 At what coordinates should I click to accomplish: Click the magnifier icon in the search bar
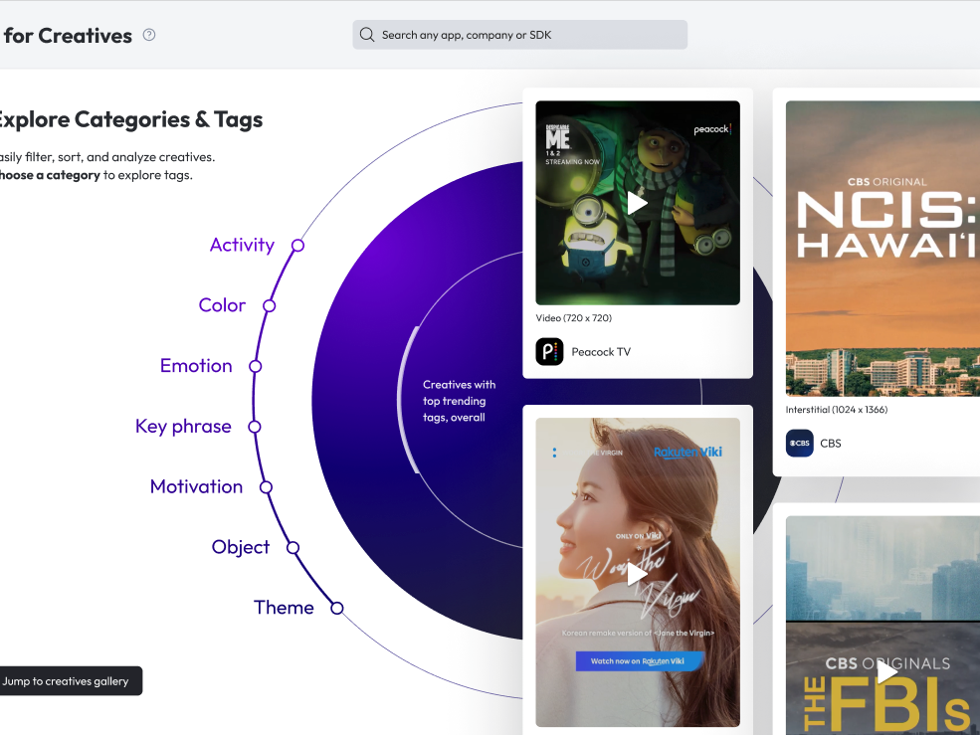tap(367, 35)
